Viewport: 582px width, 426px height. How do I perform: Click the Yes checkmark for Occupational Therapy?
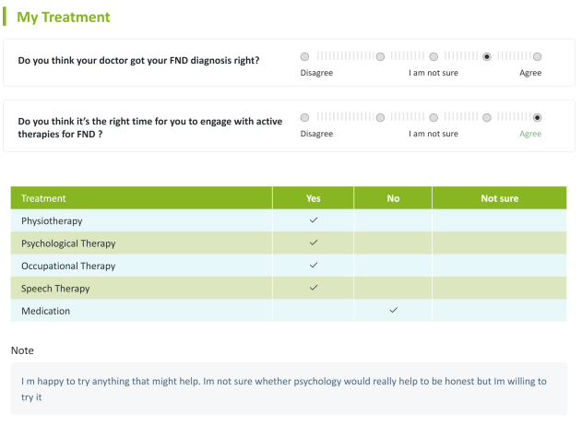point(314,266)
